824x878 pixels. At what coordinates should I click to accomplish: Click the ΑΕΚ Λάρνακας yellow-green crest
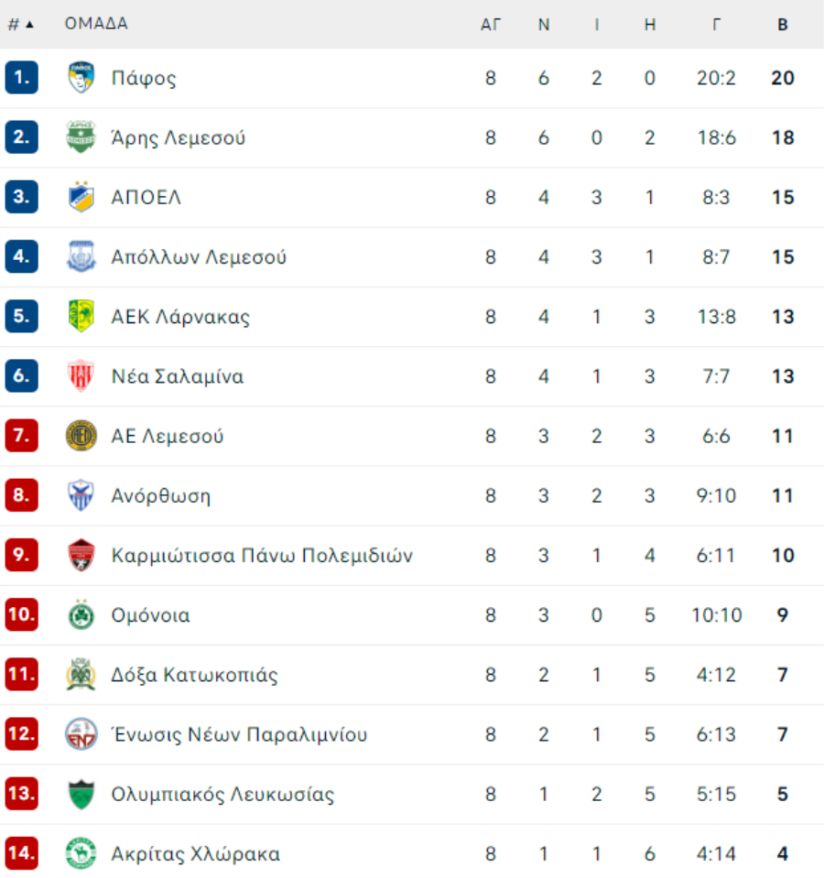81,317
